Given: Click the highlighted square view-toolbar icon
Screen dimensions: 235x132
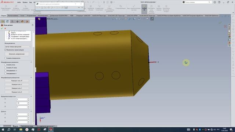Looking at the screenshot, I should tap(152, 19).
